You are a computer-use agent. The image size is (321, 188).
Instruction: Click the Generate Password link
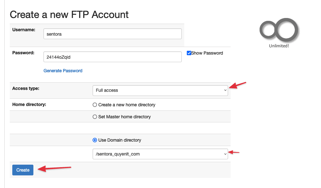pyautogui.click(x=63, y=70)
